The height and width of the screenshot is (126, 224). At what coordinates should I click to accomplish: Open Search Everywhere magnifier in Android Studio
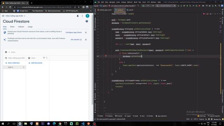click(219, 6)
